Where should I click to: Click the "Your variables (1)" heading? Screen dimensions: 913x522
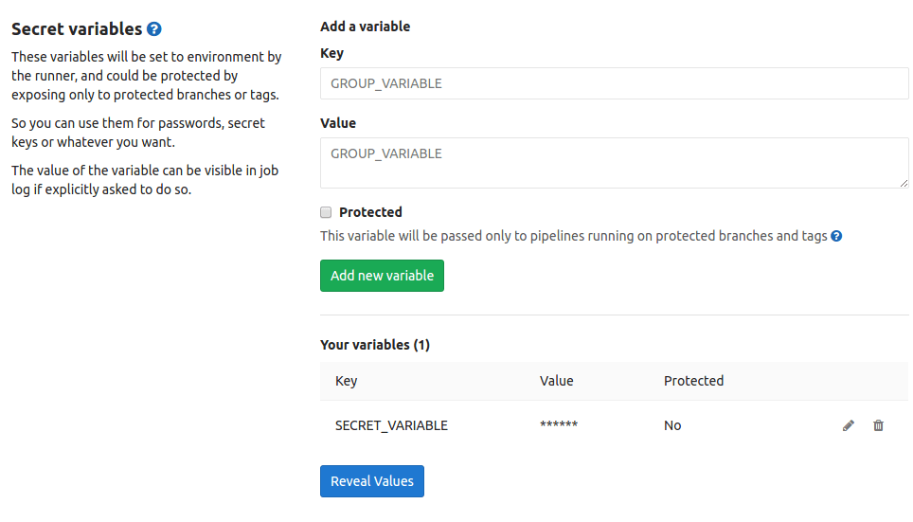pyautogui.click(x=375, y=345)
